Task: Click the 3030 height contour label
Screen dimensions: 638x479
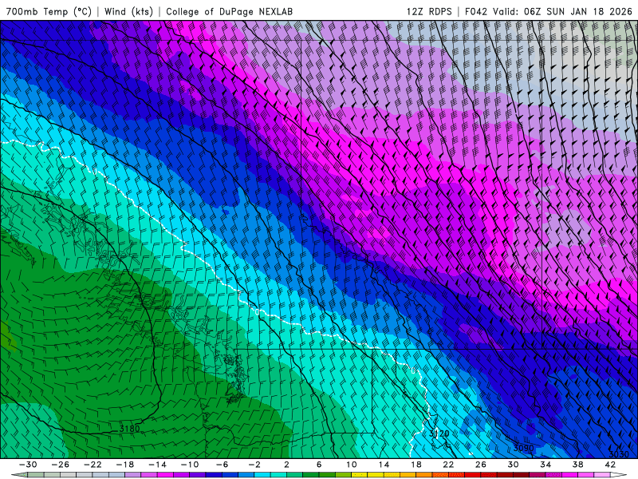Action: (x=619, y=453)
